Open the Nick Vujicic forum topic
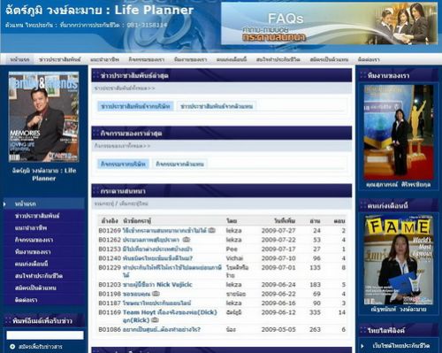 point(157,285)
